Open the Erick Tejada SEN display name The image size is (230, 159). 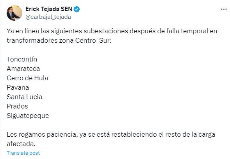49,9
